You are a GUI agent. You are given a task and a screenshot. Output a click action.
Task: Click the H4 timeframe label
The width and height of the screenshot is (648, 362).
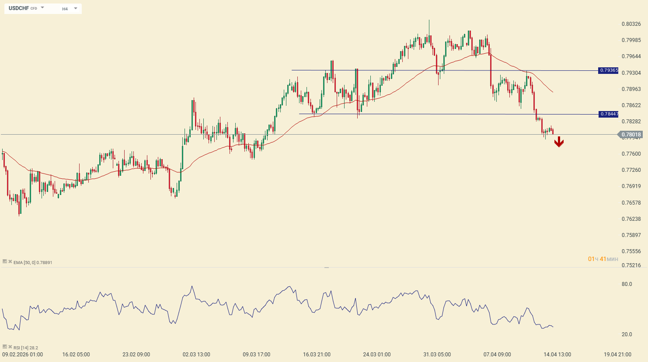[x=65, y=9]
